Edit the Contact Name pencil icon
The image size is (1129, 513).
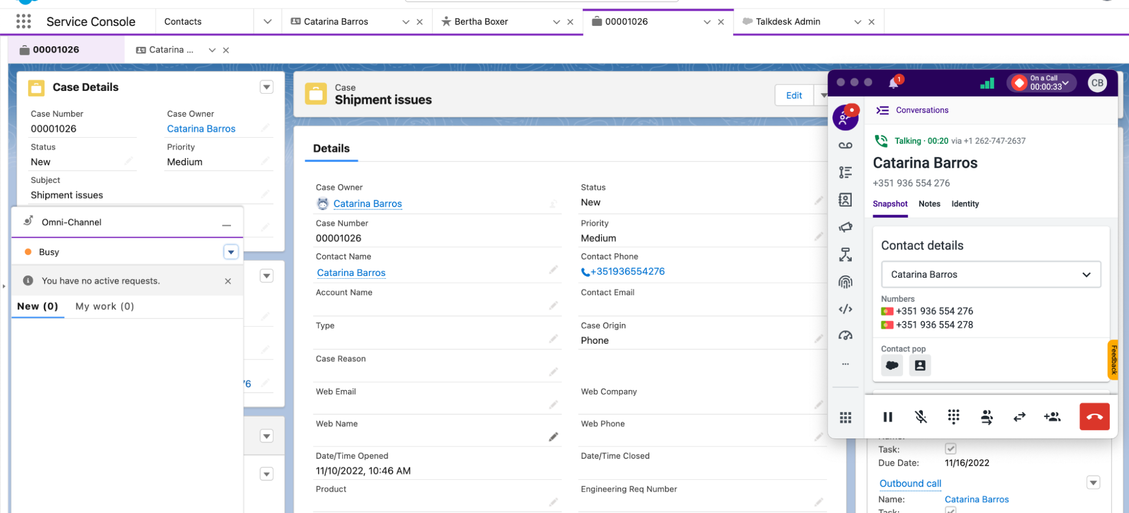[553, 270]
